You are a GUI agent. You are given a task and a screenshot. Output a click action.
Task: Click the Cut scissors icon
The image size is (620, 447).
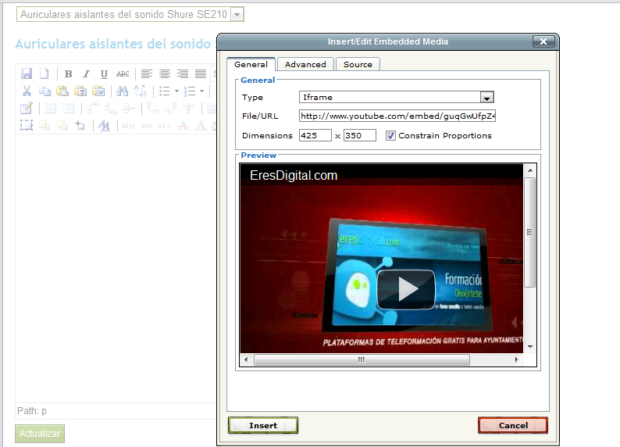pos(27,91)
